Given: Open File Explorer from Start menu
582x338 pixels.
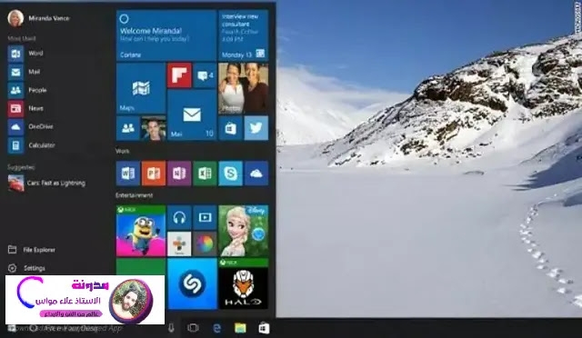Looking at the screenshot, I should [32, 250].
